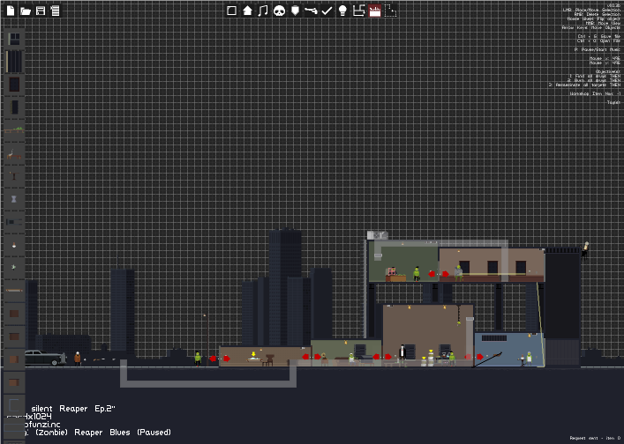Screen dimensions: 624x444
Task: Select the rooftop air conditioner unit
Action: pos(377,235)
